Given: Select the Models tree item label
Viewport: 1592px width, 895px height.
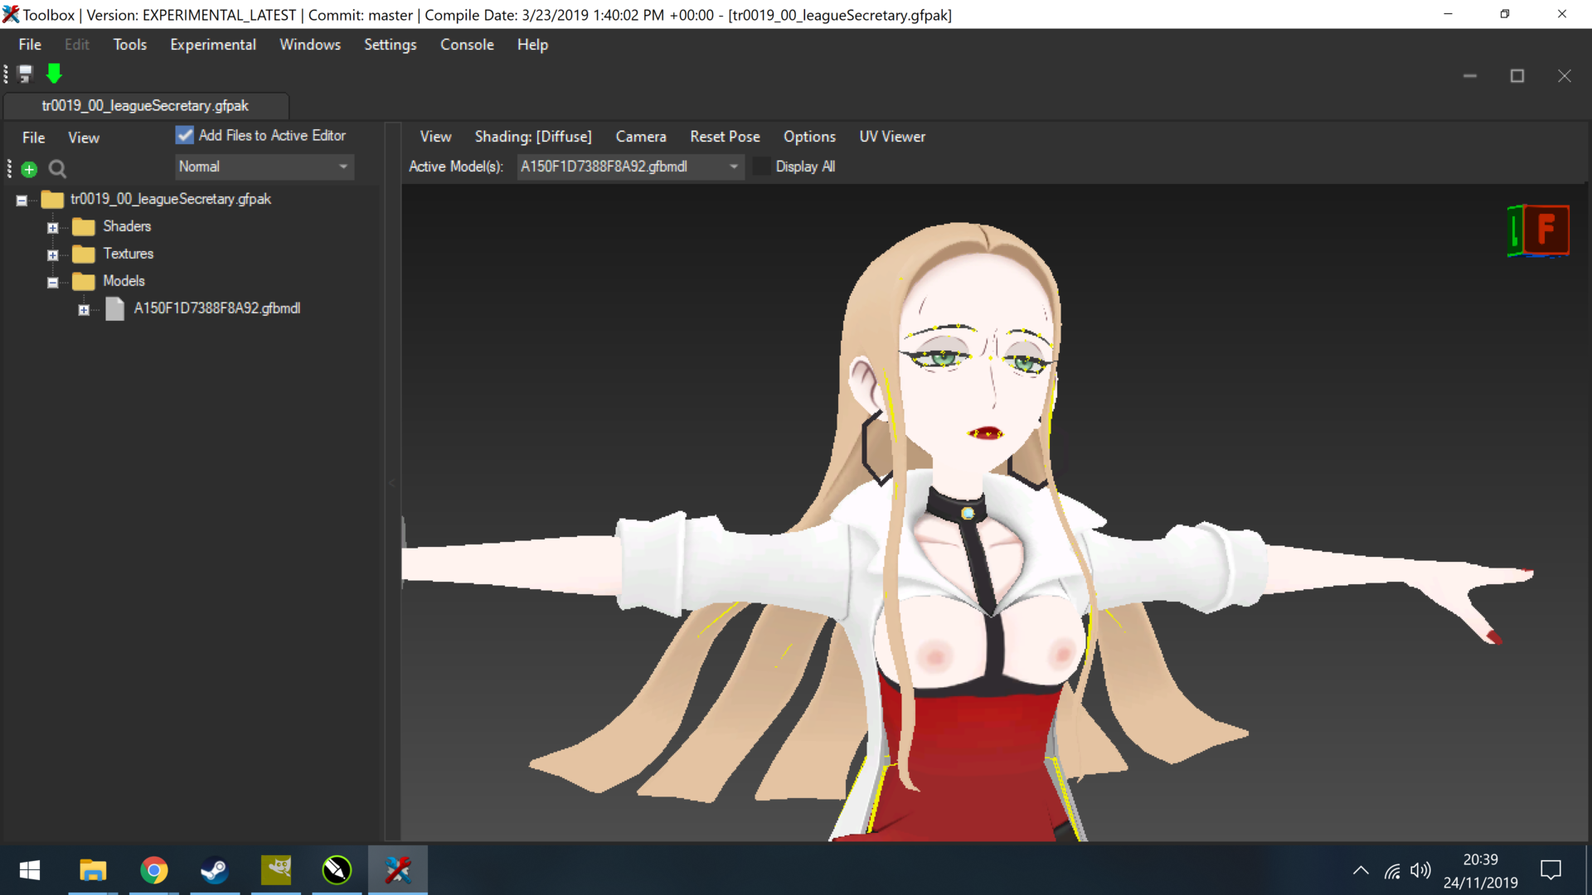Looking at the screenshot, I should click(x=124, y=281).
